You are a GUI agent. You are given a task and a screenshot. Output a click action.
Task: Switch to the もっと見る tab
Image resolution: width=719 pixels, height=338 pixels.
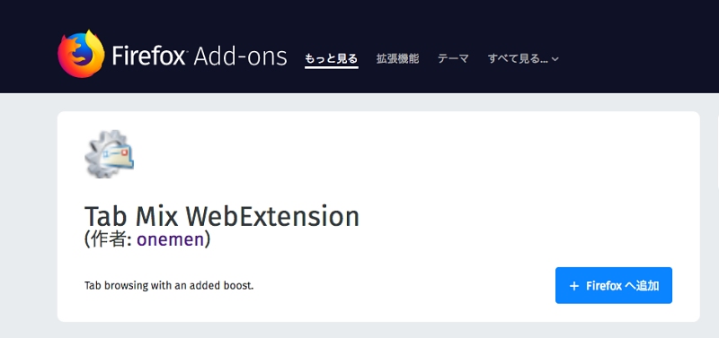[x=331, y=58]
